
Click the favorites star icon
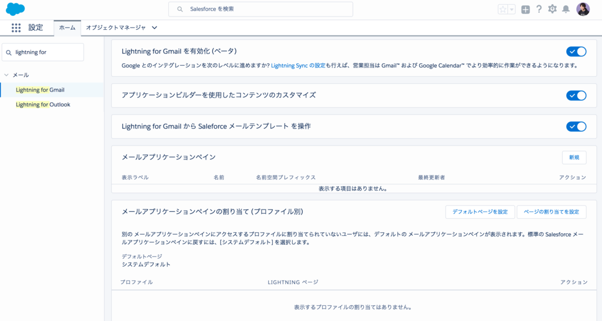[503, 9]
